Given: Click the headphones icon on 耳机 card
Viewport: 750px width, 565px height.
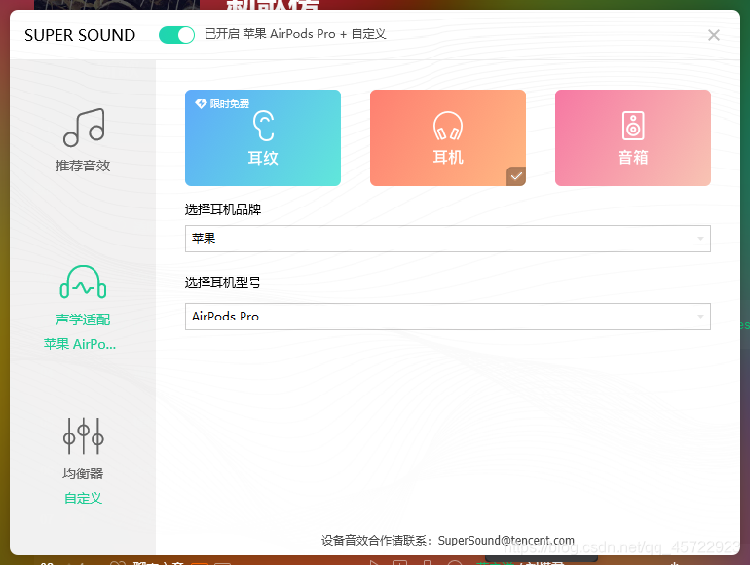Looking at the screenshot, I should tap(448, 126).
